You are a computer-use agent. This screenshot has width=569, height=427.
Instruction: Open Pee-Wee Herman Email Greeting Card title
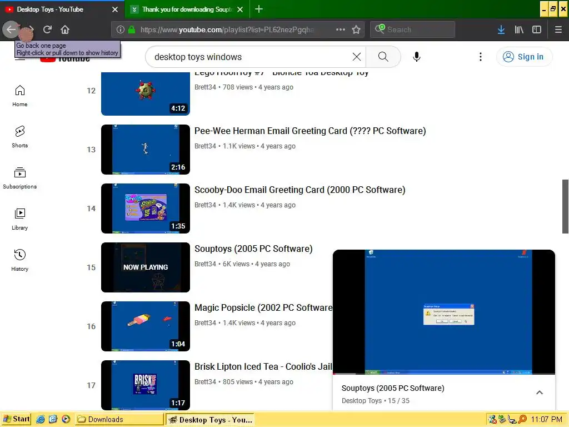click(310, 131)
